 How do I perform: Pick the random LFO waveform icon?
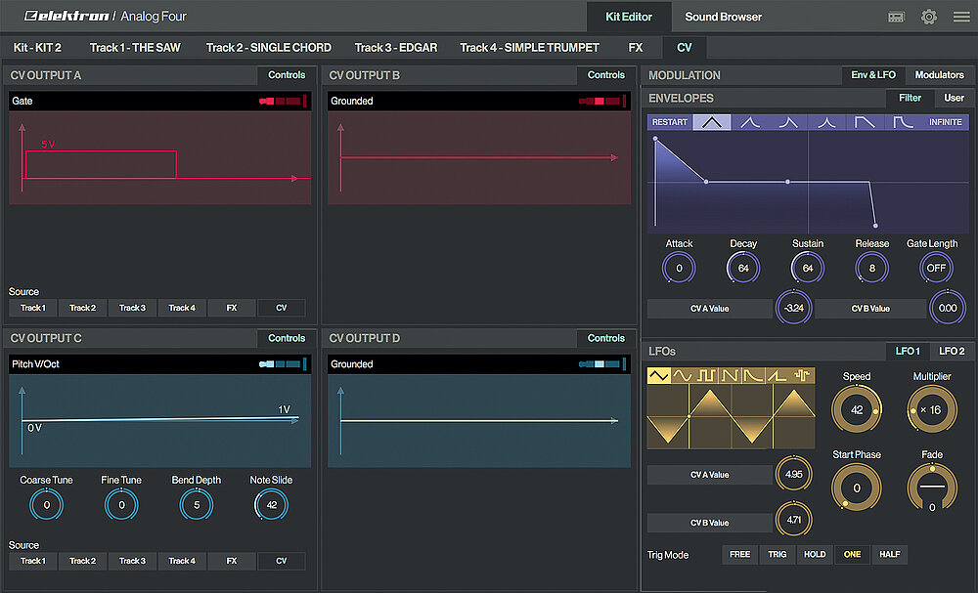click(x=804, y=375)
